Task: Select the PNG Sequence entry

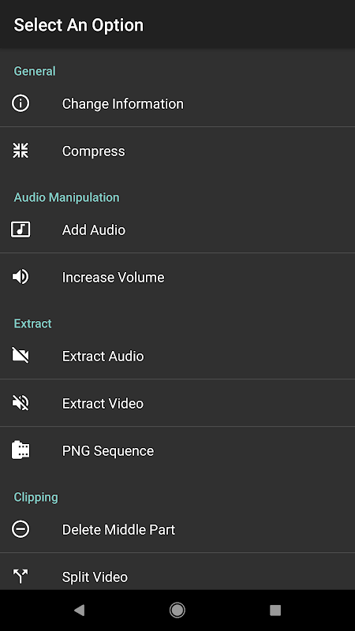Action: [177, 450]
